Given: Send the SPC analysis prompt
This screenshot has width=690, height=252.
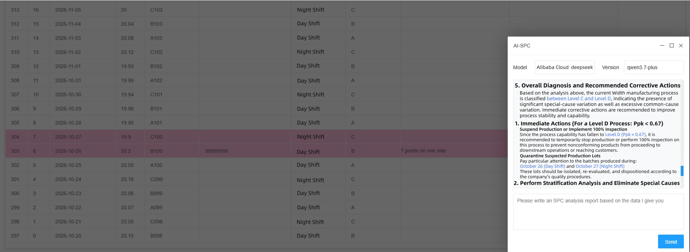Looking at the screenshot, I should [671, 242].
